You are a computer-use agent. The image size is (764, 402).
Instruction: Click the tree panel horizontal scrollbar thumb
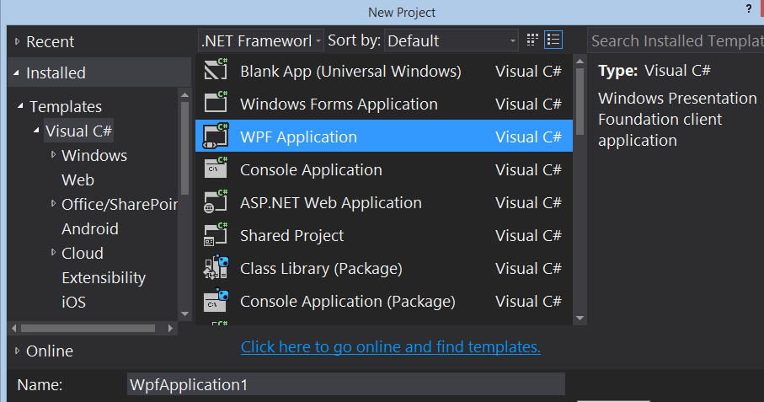tap(88, 329)
